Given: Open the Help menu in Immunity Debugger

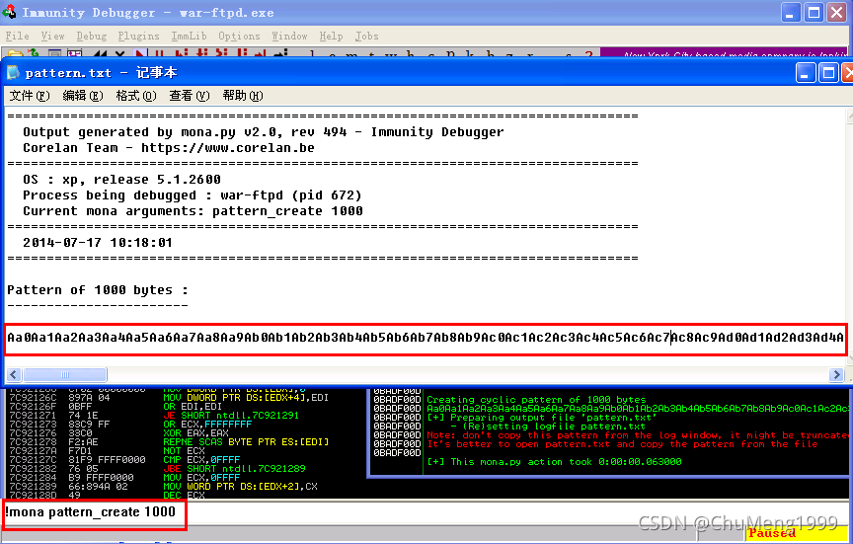Looking at the screenshot, I should [x=331, y=36].
